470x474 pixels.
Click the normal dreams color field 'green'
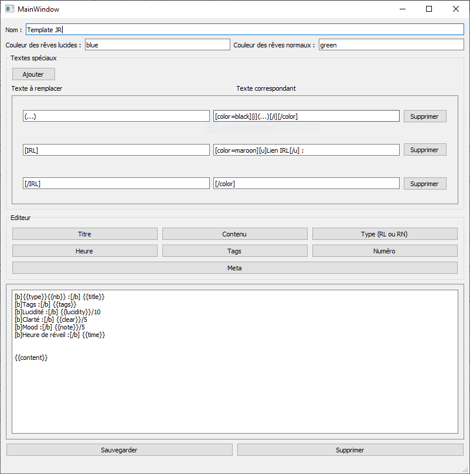coord(391,45)
